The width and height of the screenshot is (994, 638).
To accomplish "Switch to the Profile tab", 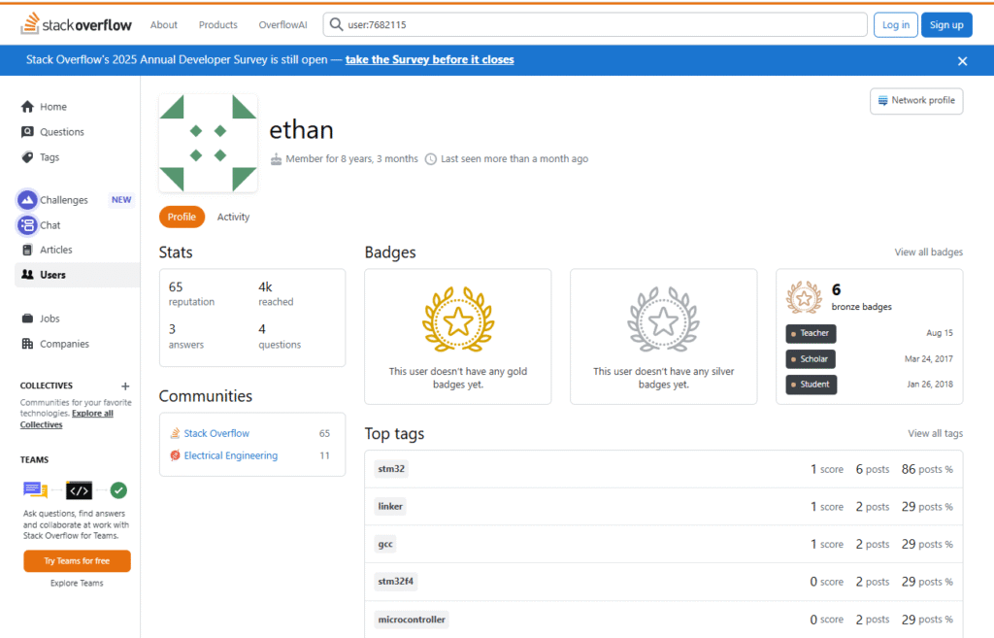I will pyautogui.click(x=182, y=217).
